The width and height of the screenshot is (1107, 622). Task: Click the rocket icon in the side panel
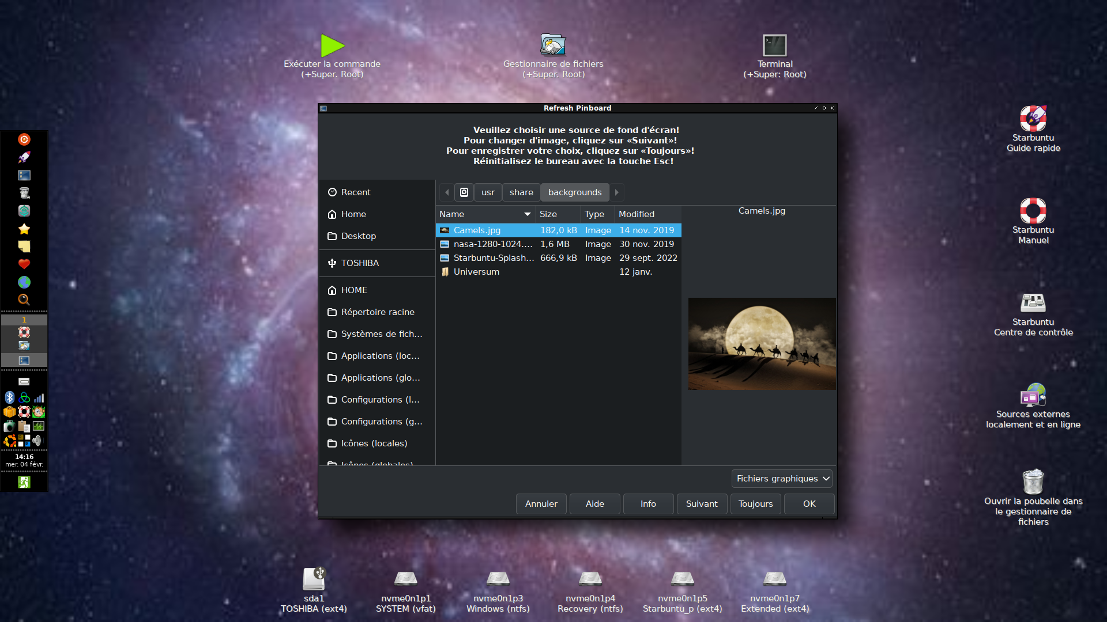[x=24, y=157]
